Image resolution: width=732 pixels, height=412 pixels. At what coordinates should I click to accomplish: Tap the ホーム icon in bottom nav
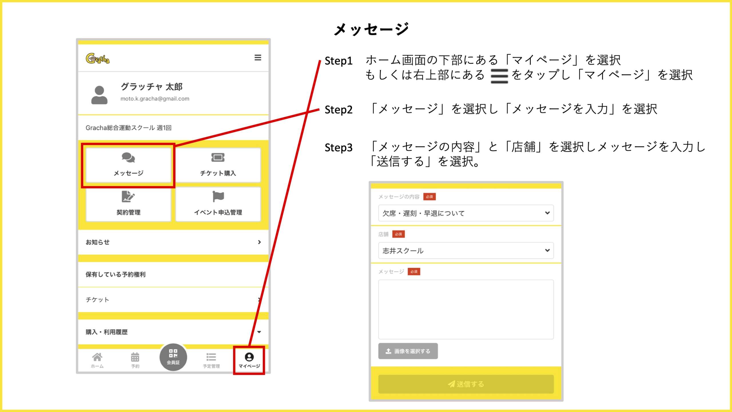click(x=97, y=360)
